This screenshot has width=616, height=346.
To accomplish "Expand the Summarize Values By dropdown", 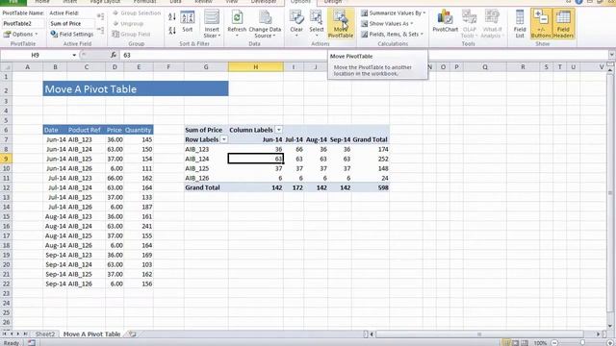I will (x=394, y=12).
